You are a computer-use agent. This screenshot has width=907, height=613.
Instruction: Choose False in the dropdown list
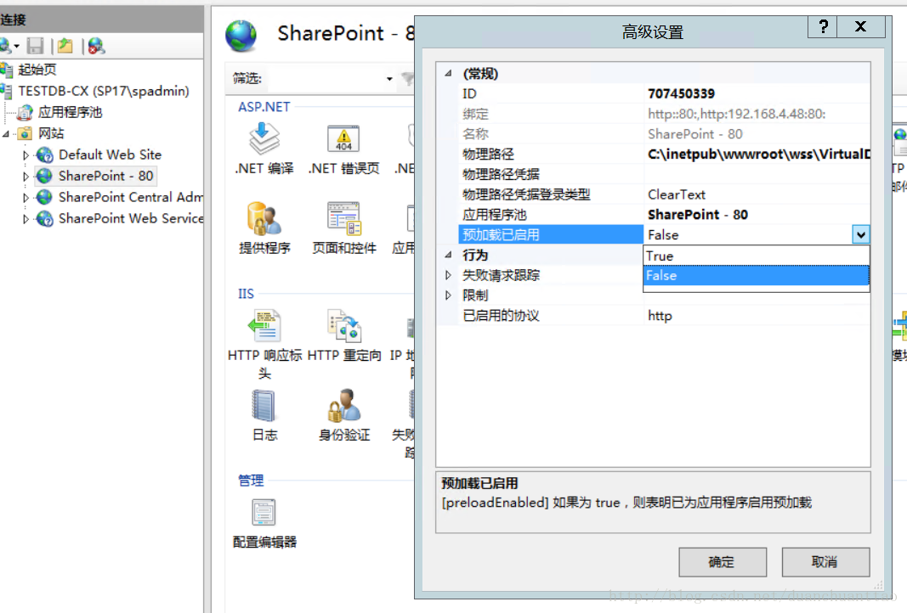[x=756, y=276]
